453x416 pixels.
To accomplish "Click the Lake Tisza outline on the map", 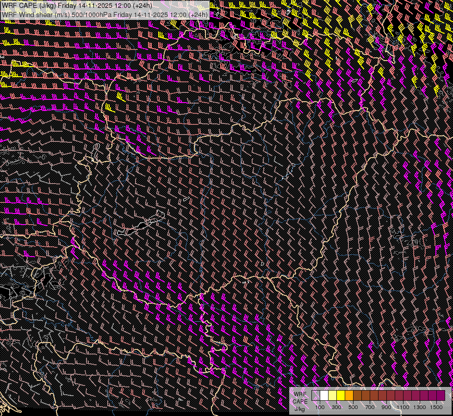I will [x=289, y=171].
